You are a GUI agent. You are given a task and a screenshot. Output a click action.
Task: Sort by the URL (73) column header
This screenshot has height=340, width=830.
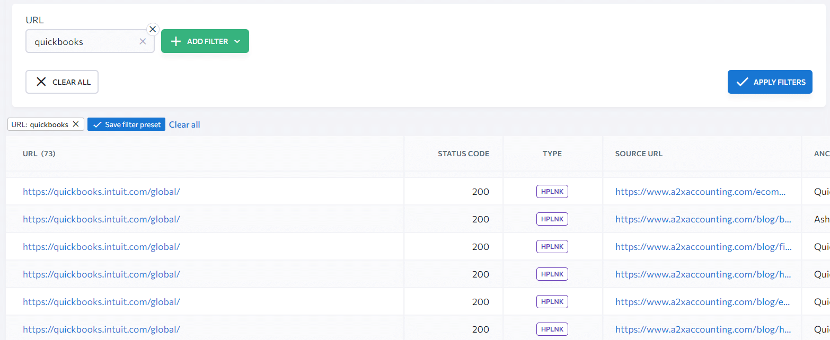pos(39,154)
